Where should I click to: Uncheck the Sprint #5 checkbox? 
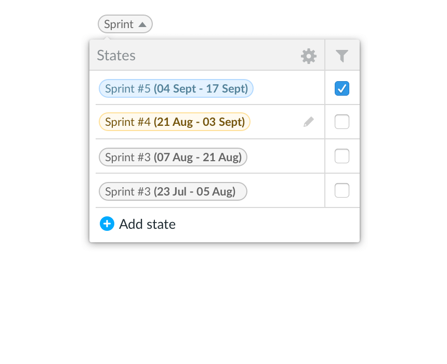342,88
